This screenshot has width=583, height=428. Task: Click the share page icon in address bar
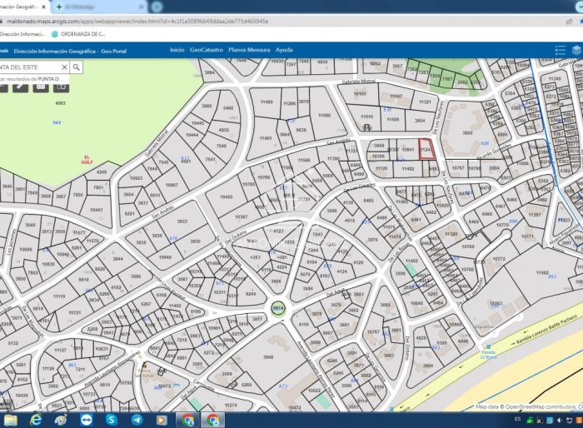[569, 22]
